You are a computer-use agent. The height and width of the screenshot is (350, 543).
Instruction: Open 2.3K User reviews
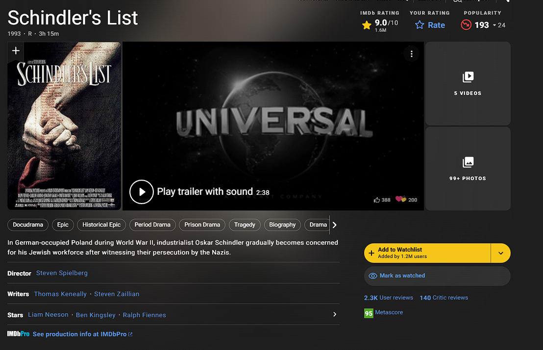(389, 298)
